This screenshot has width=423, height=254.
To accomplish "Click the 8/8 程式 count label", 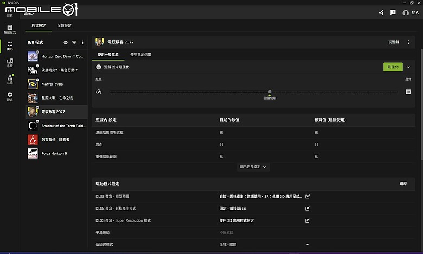I will [35, 42].
